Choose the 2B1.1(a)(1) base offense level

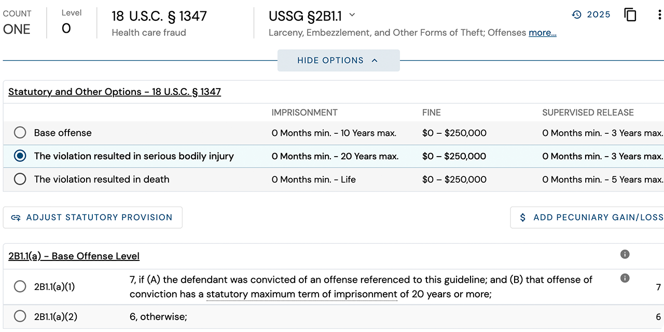pos(20,286)
